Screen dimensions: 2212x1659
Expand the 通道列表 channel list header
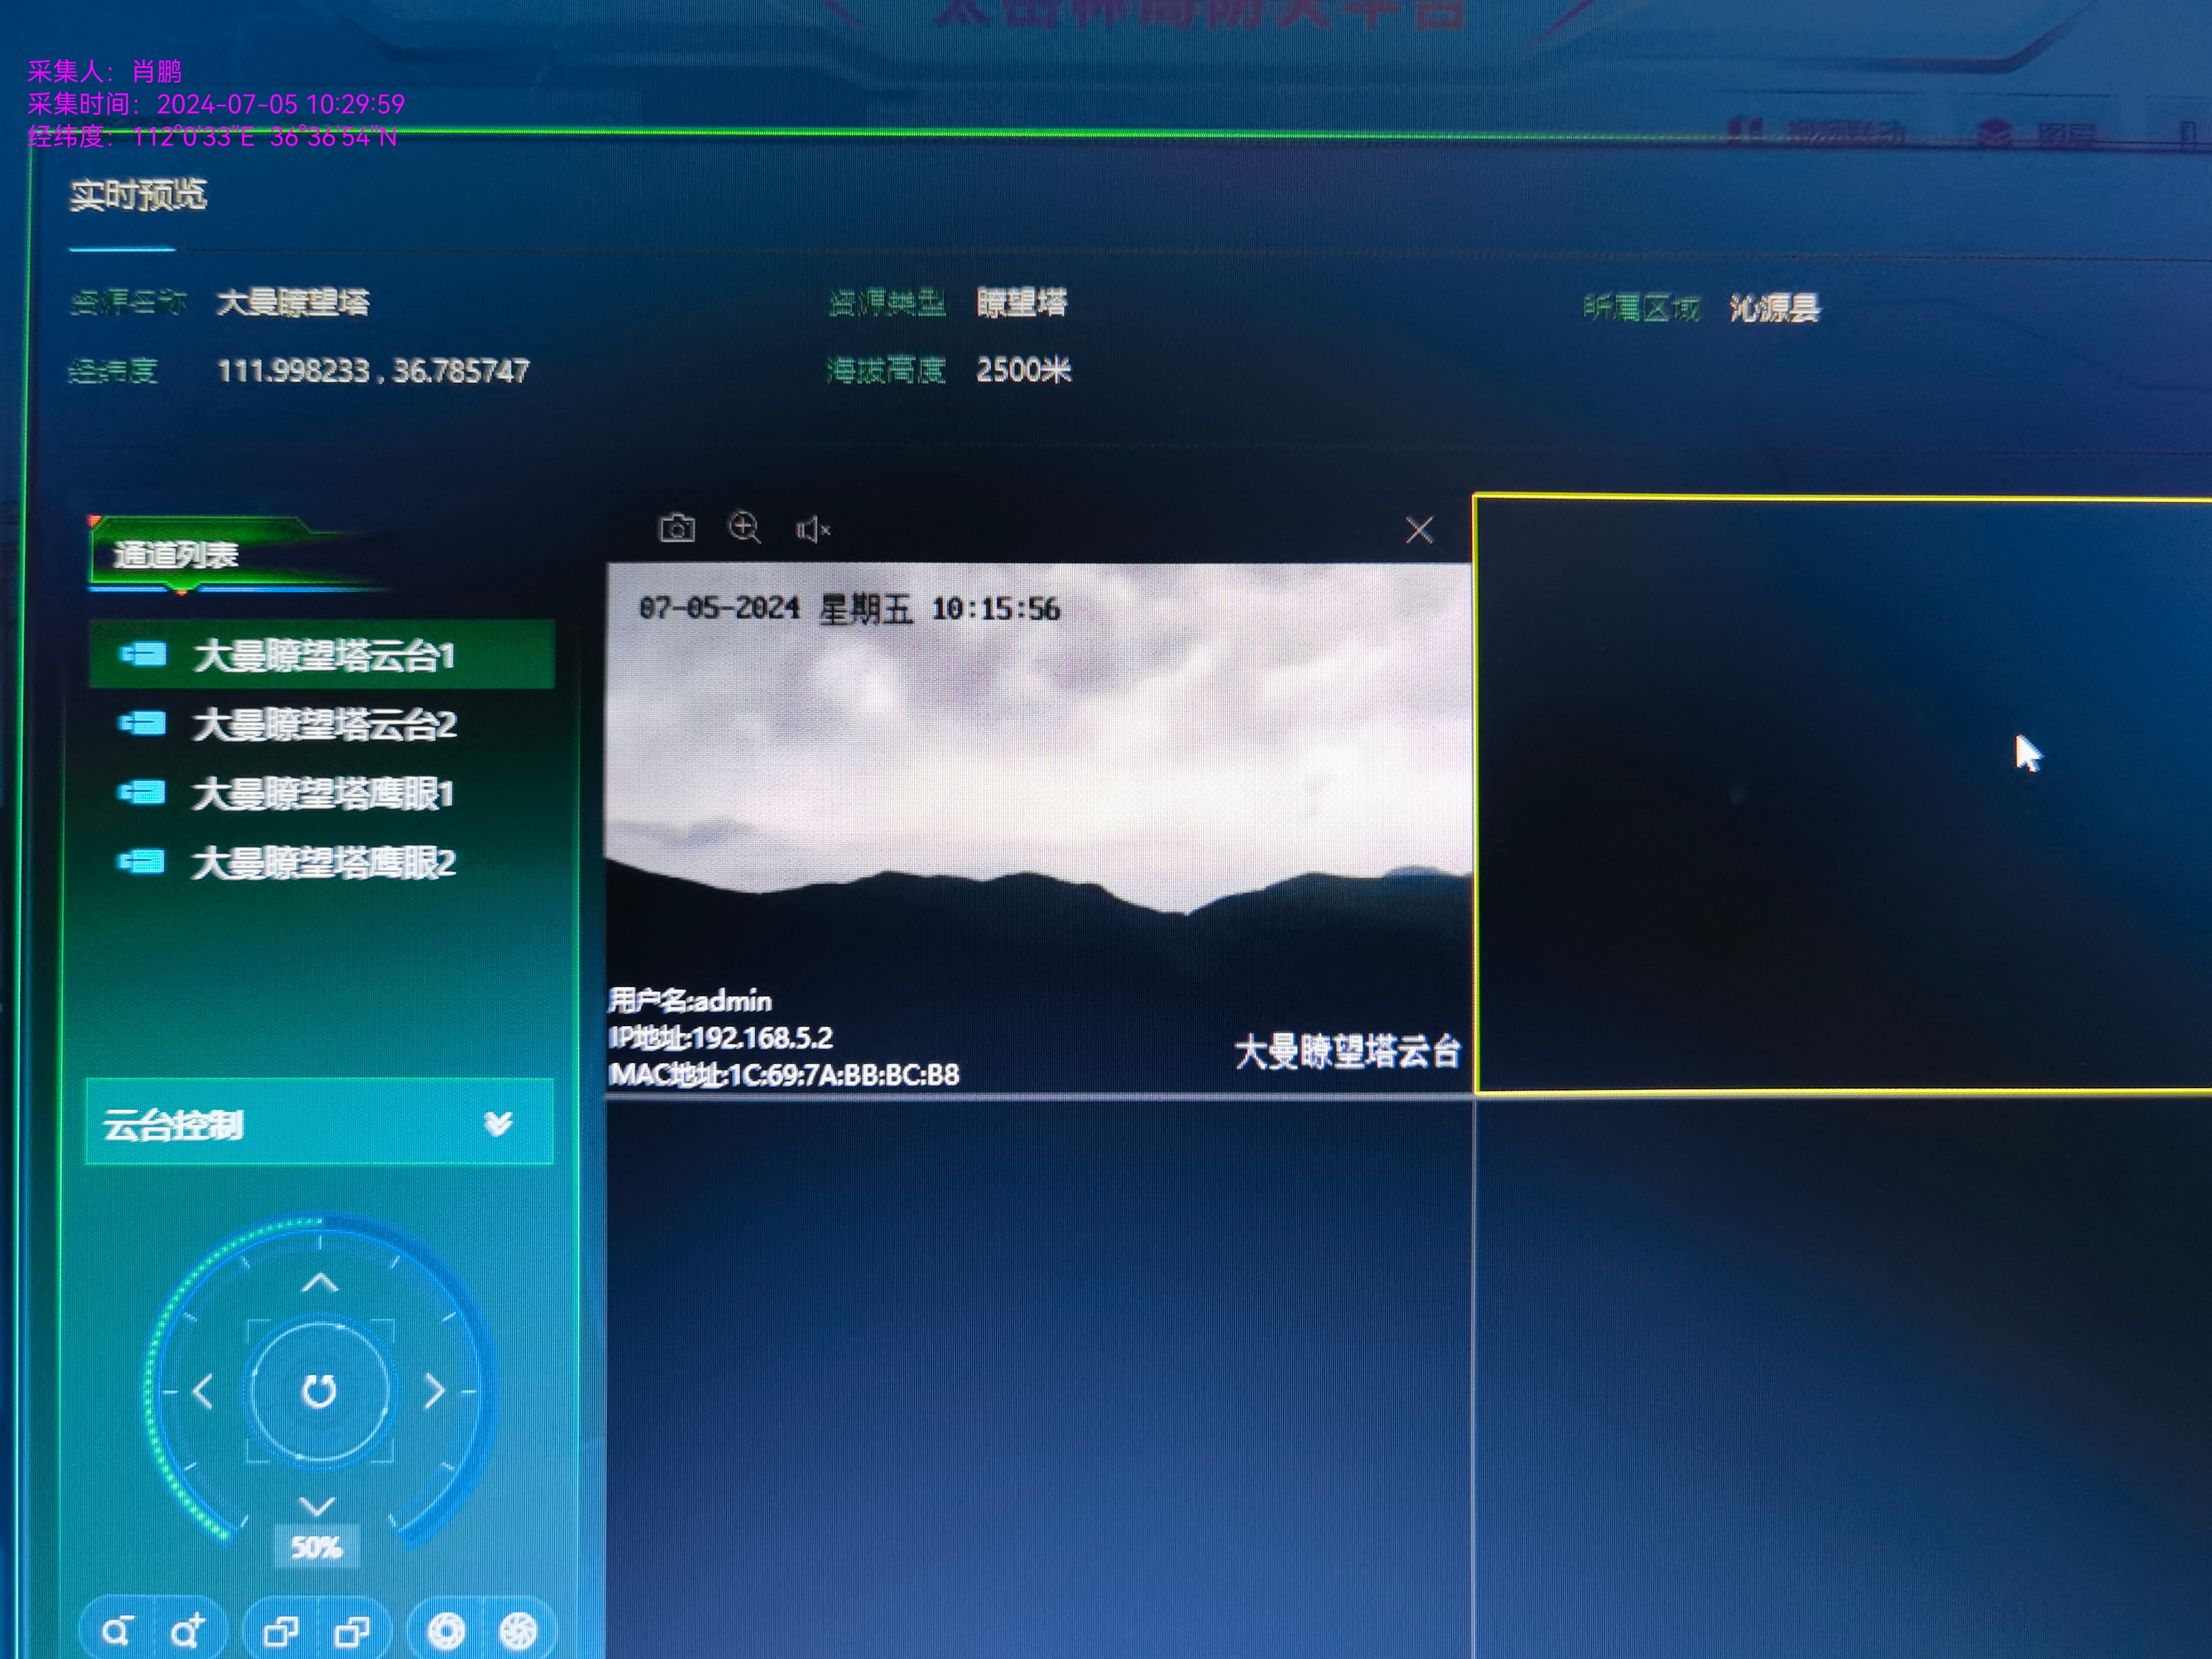tap(176, 554)
